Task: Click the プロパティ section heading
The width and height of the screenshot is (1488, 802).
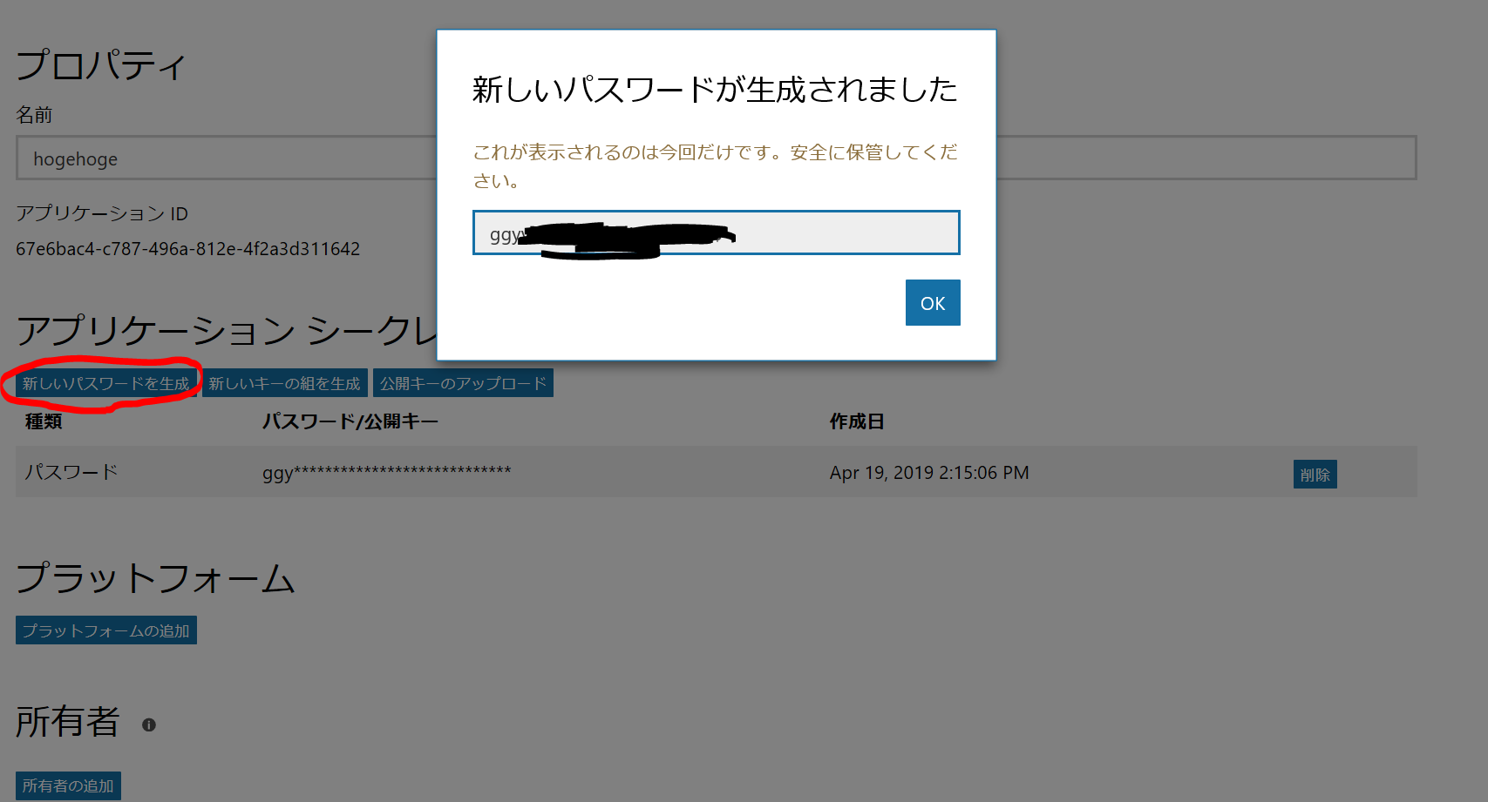Action: [x=99, y=64]
